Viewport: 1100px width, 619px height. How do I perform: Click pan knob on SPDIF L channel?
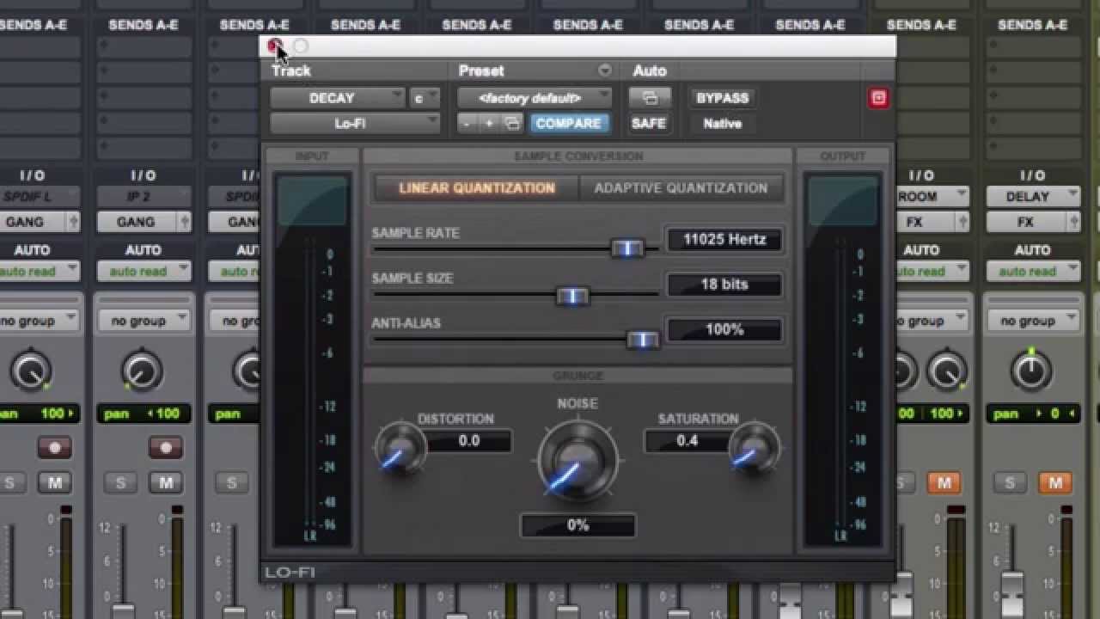point(30,371)
